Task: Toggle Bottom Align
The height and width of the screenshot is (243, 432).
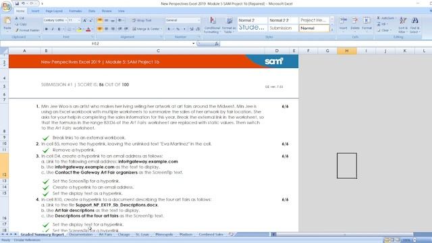Action: [113, 20]
